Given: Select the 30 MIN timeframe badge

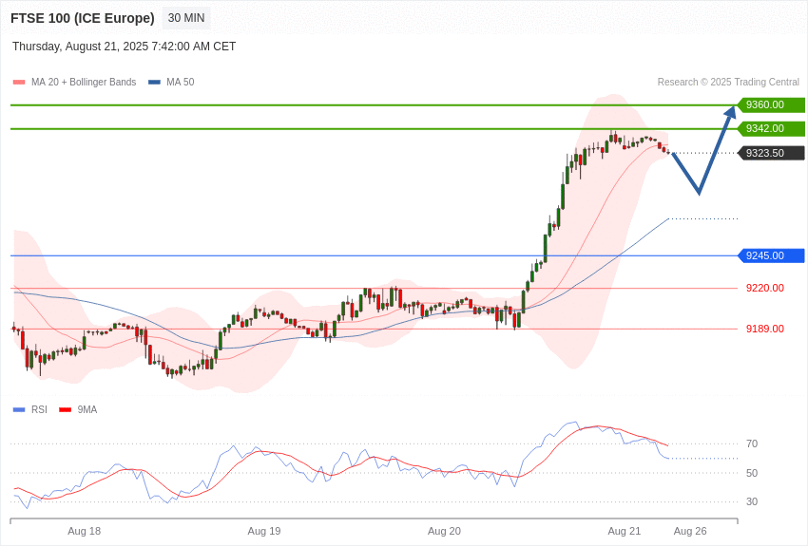Looking at the screenshot, I should point(186,18).
